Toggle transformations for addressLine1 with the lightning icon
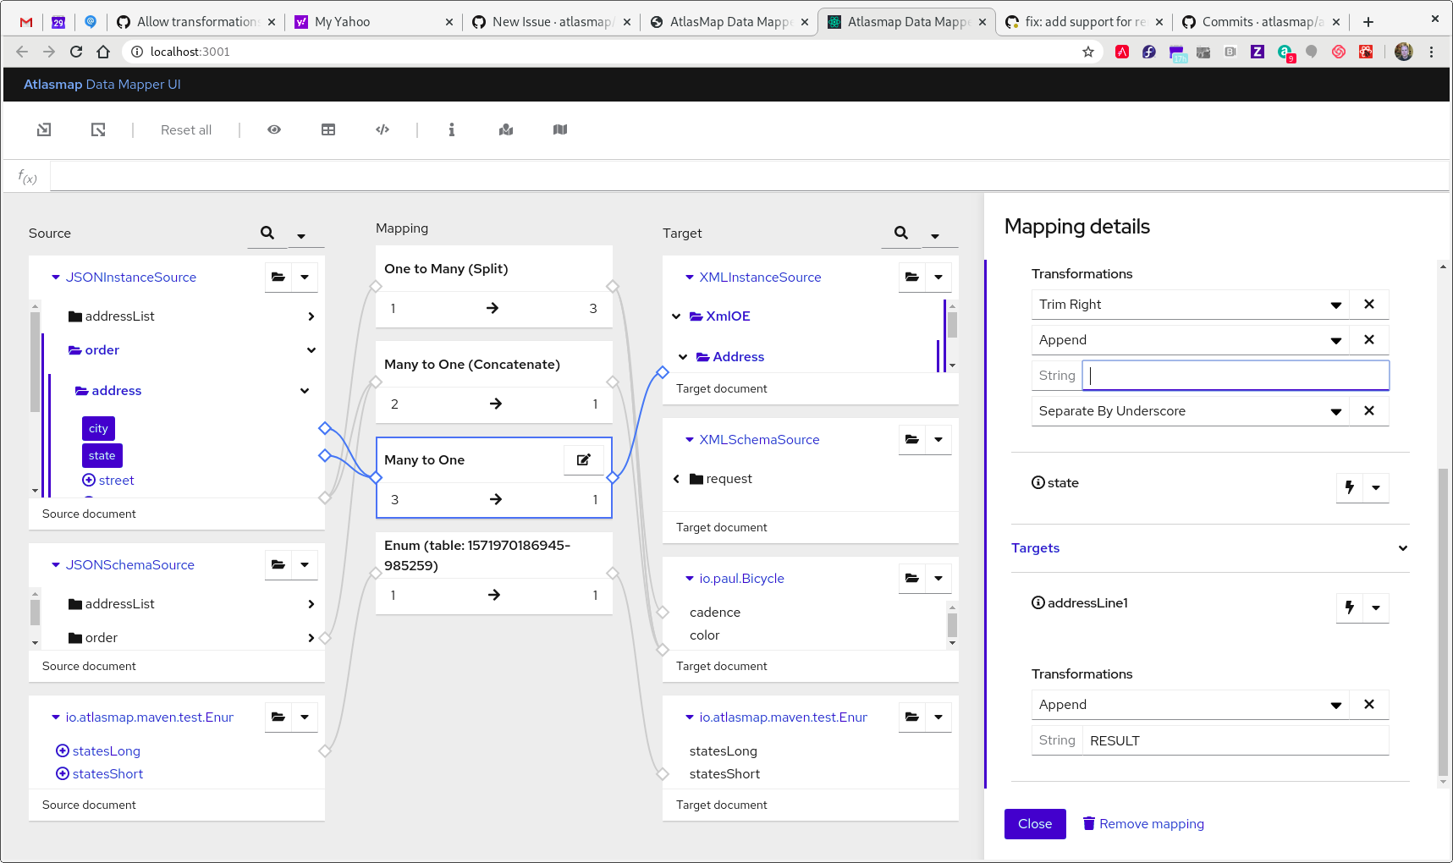This screenshot has width=1453, height=863. click(1348, 607)
